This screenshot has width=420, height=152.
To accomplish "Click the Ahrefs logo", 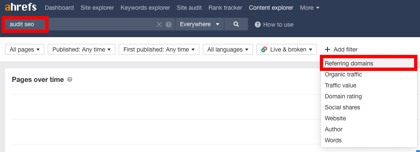I will 21,7.
